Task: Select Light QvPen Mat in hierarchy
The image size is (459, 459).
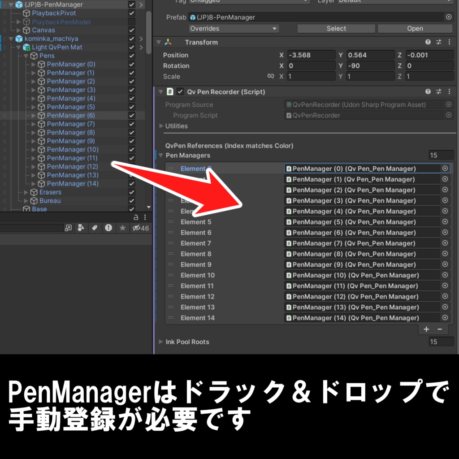Action: 57,47
